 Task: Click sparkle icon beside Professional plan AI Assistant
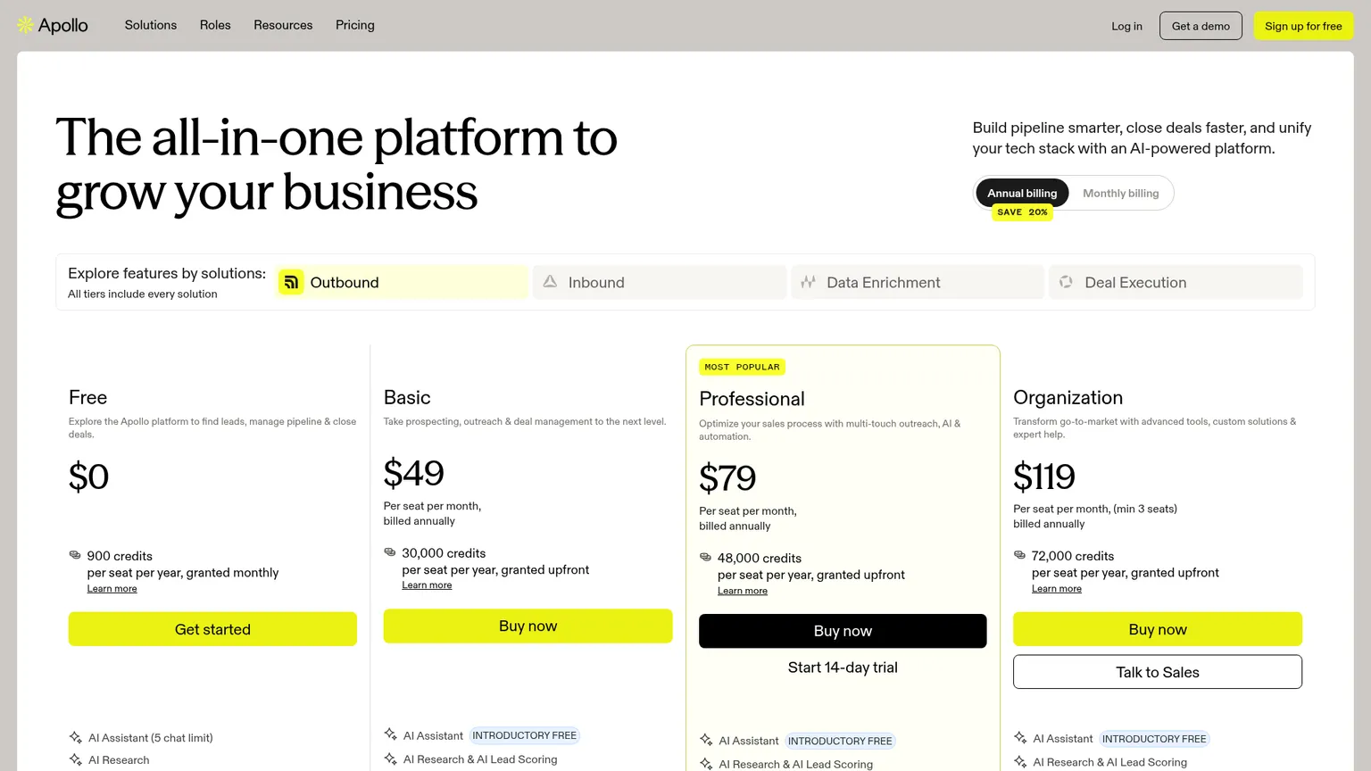pyautogui.click(x=706, y=740)
